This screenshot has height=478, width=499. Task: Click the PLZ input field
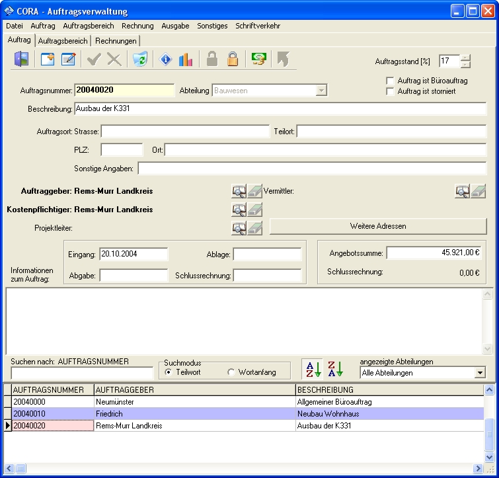tap(122, 150)
